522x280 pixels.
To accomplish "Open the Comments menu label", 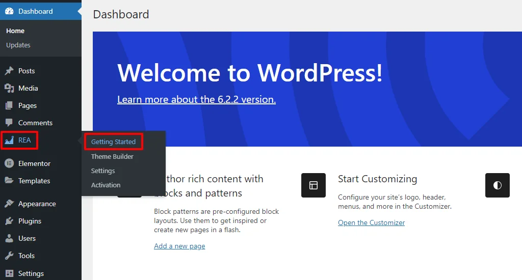I will [35, 123].
